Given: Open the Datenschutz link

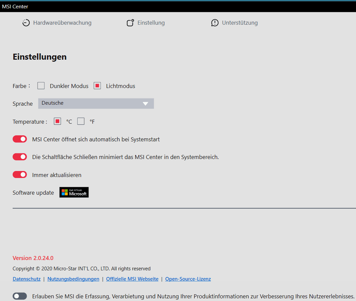Looking at the screenshot, I should click(x=27, y=279).
